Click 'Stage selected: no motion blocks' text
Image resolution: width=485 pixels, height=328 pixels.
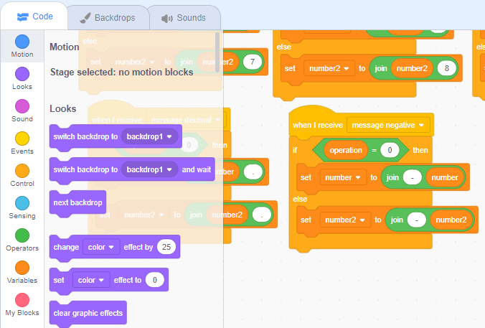click(122, 72)
